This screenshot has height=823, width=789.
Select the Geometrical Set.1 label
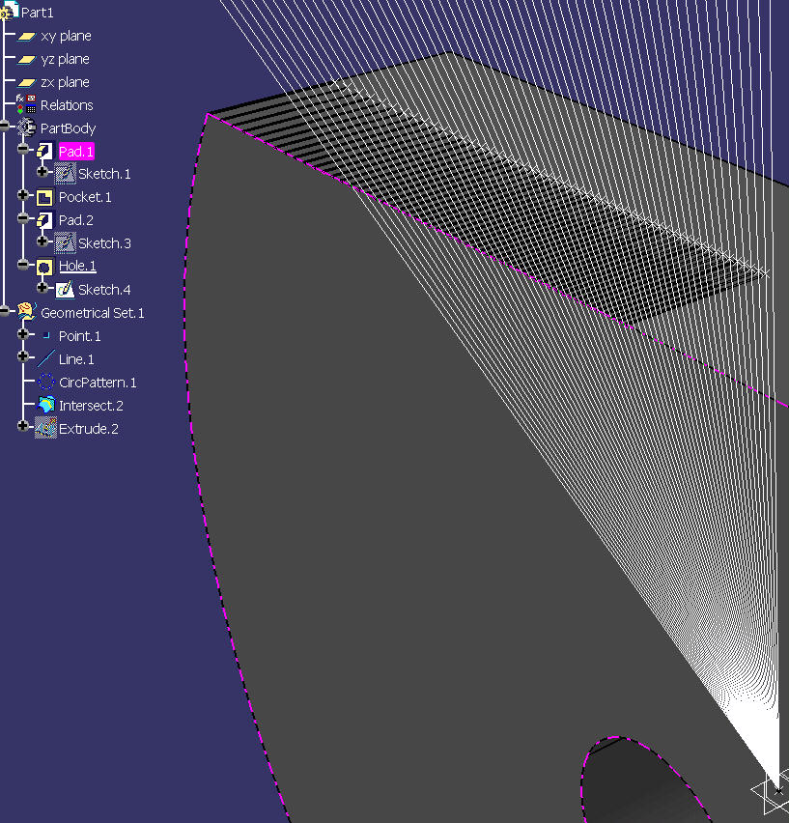(93, 313)
